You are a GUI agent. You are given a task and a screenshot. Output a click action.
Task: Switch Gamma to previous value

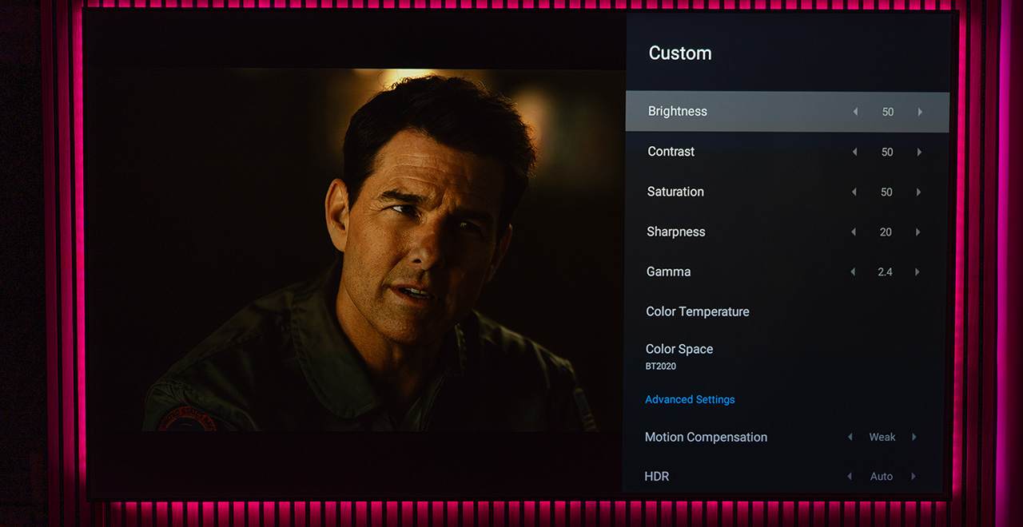tap(853, 271)
